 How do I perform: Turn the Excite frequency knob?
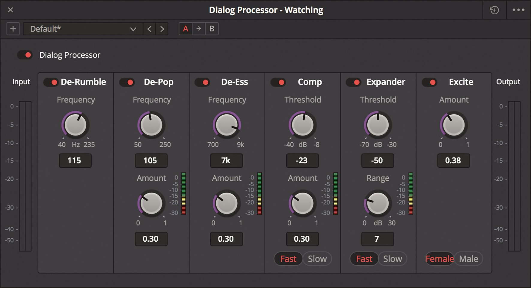(454, 125)
